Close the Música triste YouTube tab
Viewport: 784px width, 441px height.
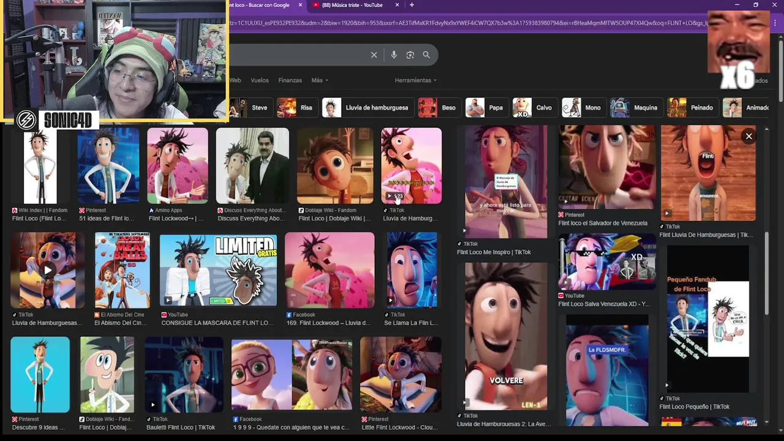[x=397, y=5]
